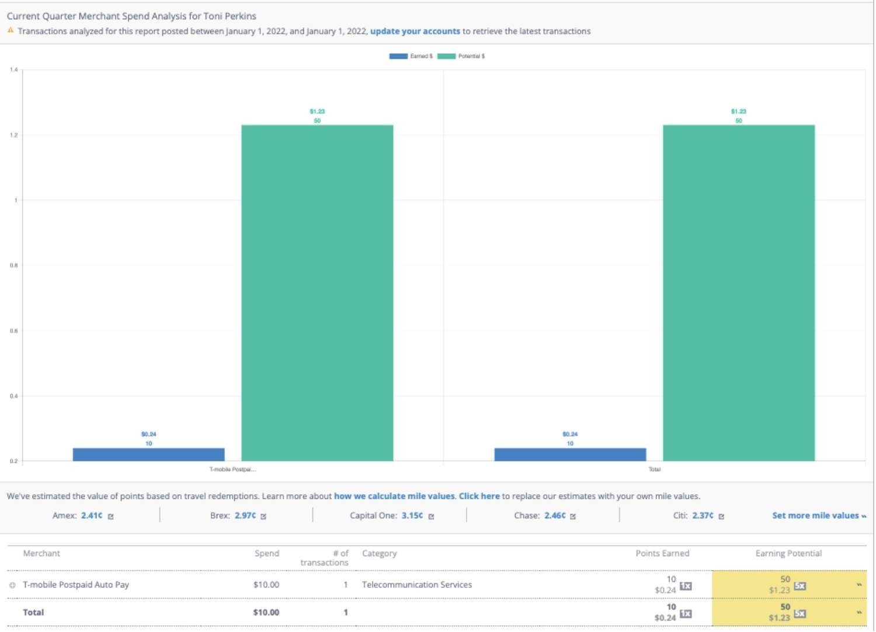The image size is (876, 632).
Task: Select the edit icon next to Chase value
Action: click(573, 515)
